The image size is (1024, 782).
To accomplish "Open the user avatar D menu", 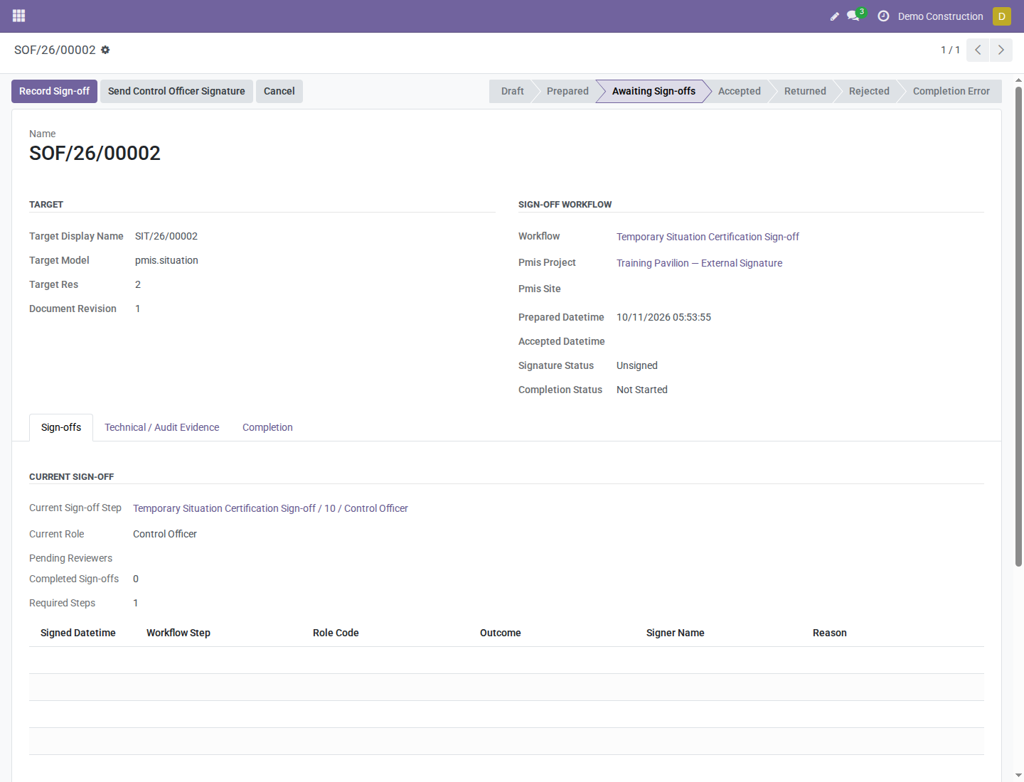I will point(1002,16).
